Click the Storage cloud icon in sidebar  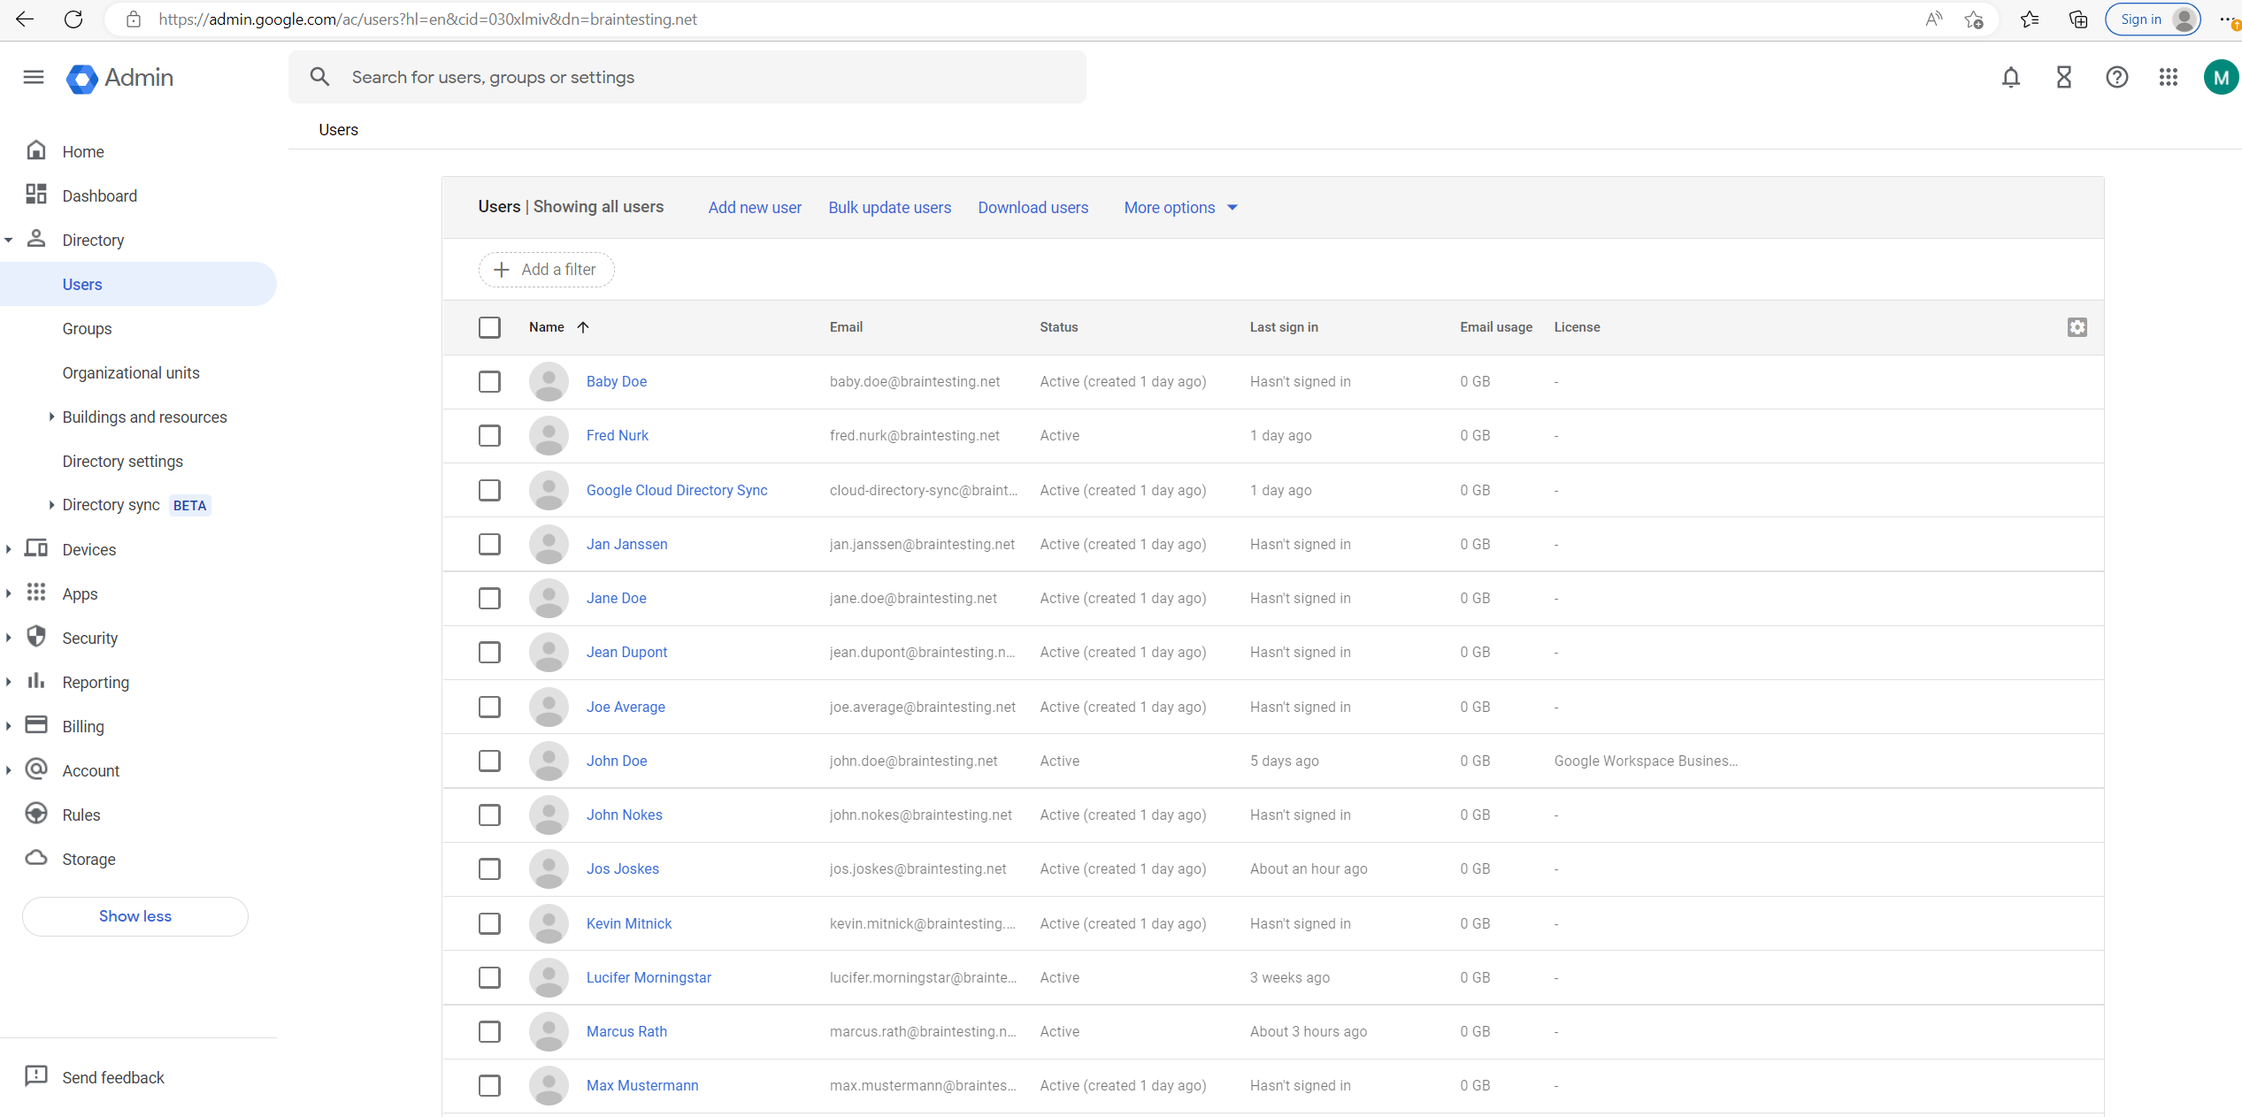[36, 858]
